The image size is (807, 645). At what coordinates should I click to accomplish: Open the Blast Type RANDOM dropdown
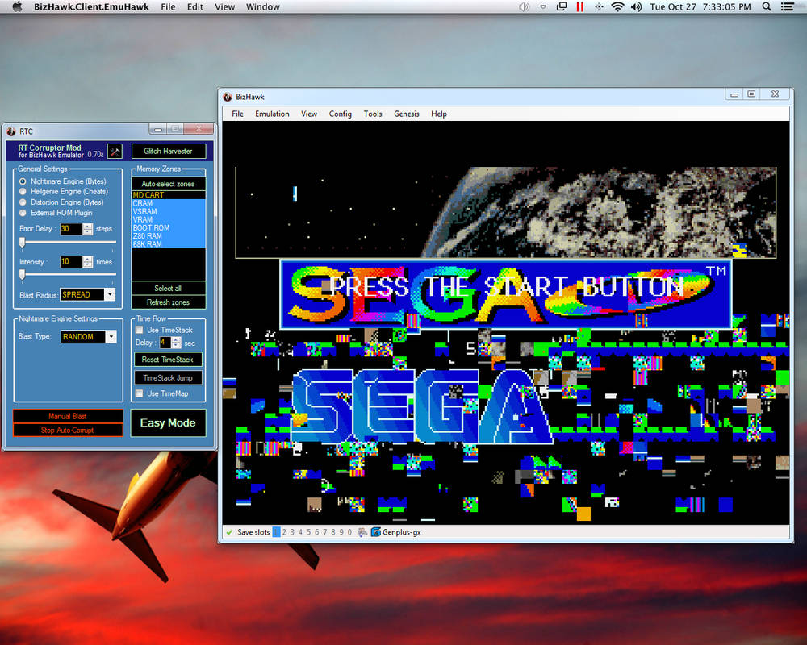tap(111, 336)
